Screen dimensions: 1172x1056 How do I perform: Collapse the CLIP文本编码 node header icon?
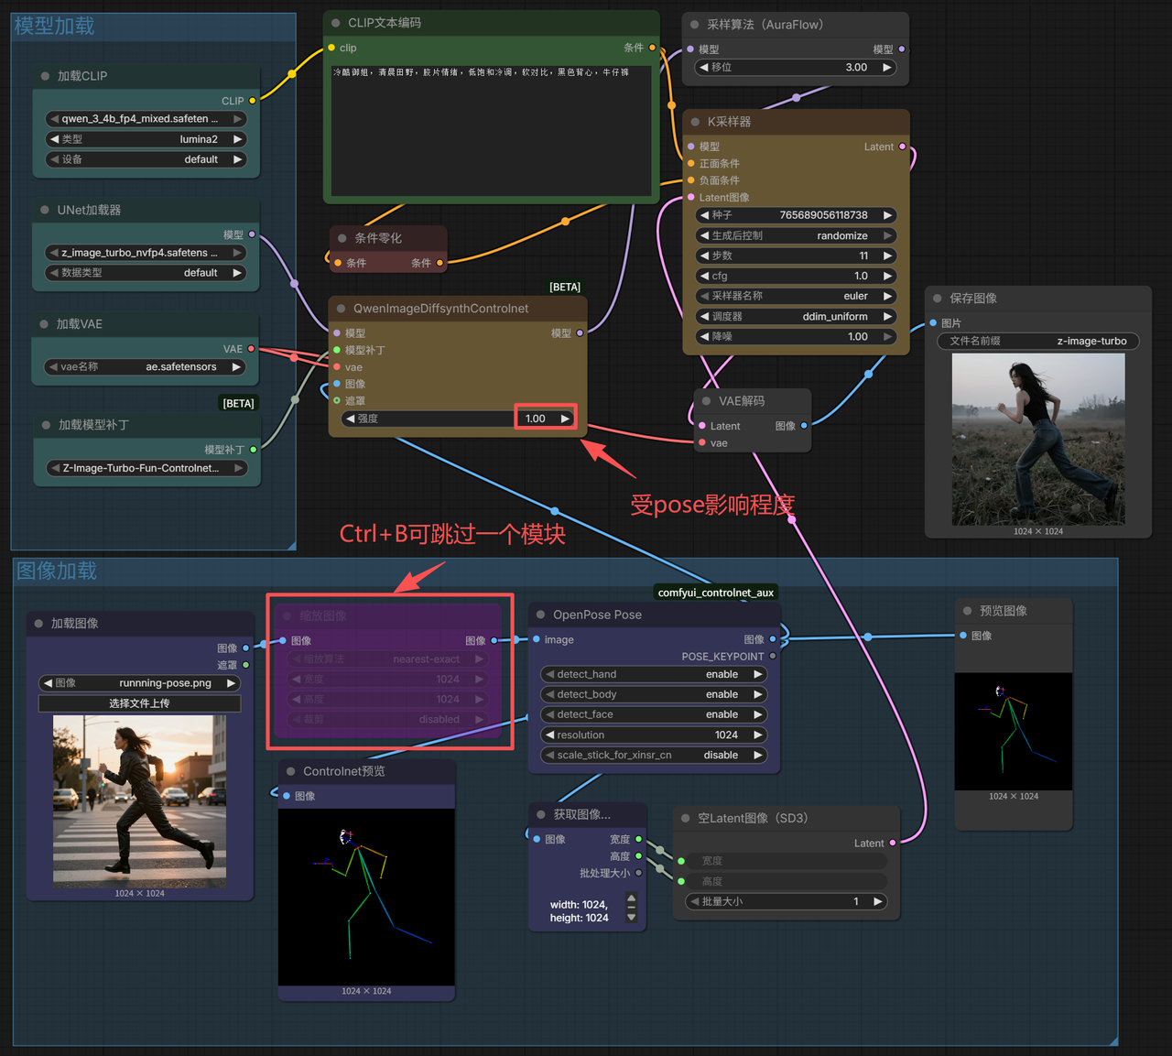(x=334, y=22)
